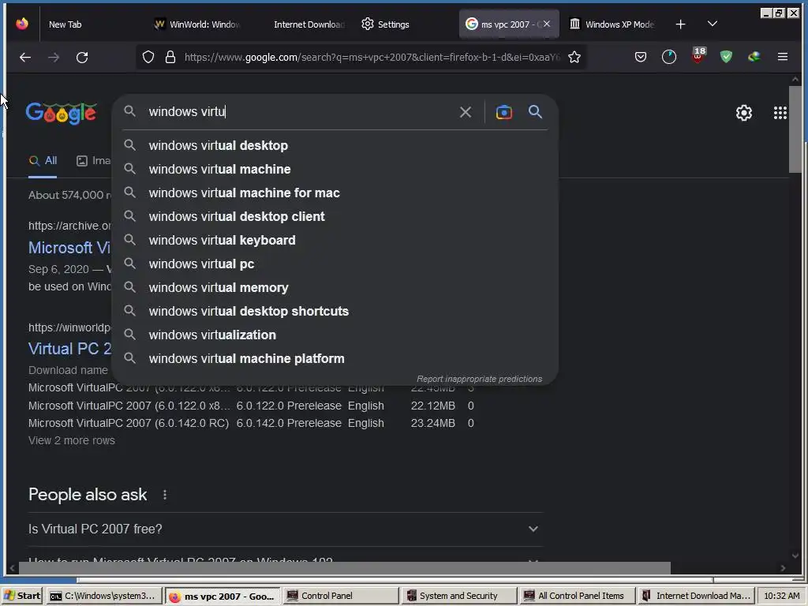Switch to Windows XP Mode tab
Image resolution: width=808 pixels, height=606 pixels.
(612, 24)
